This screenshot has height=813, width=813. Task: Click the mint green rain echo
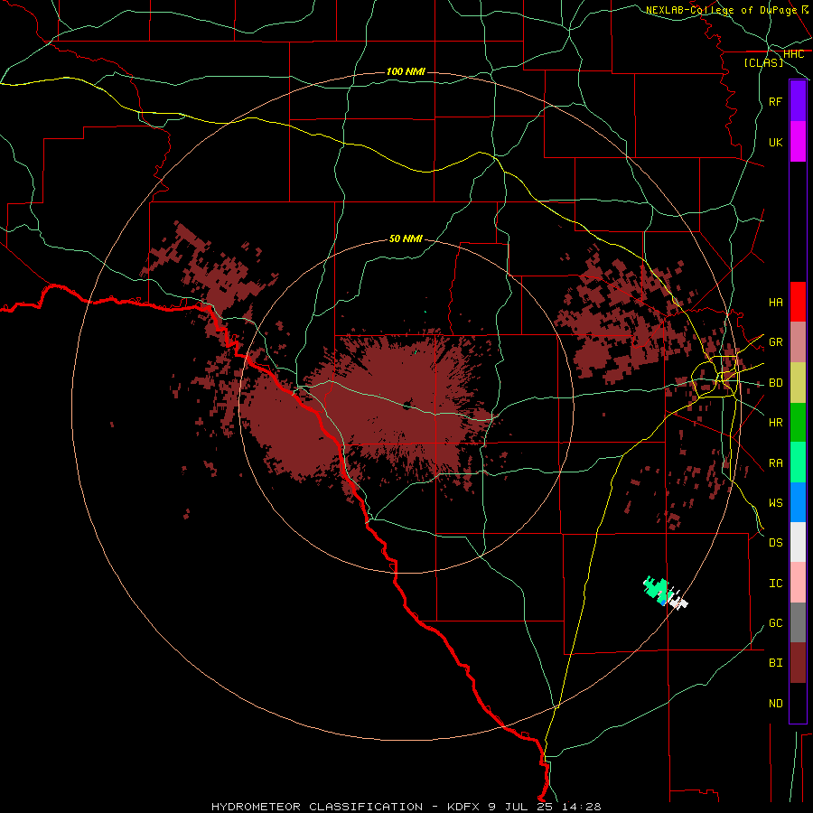tap(657, 588)
